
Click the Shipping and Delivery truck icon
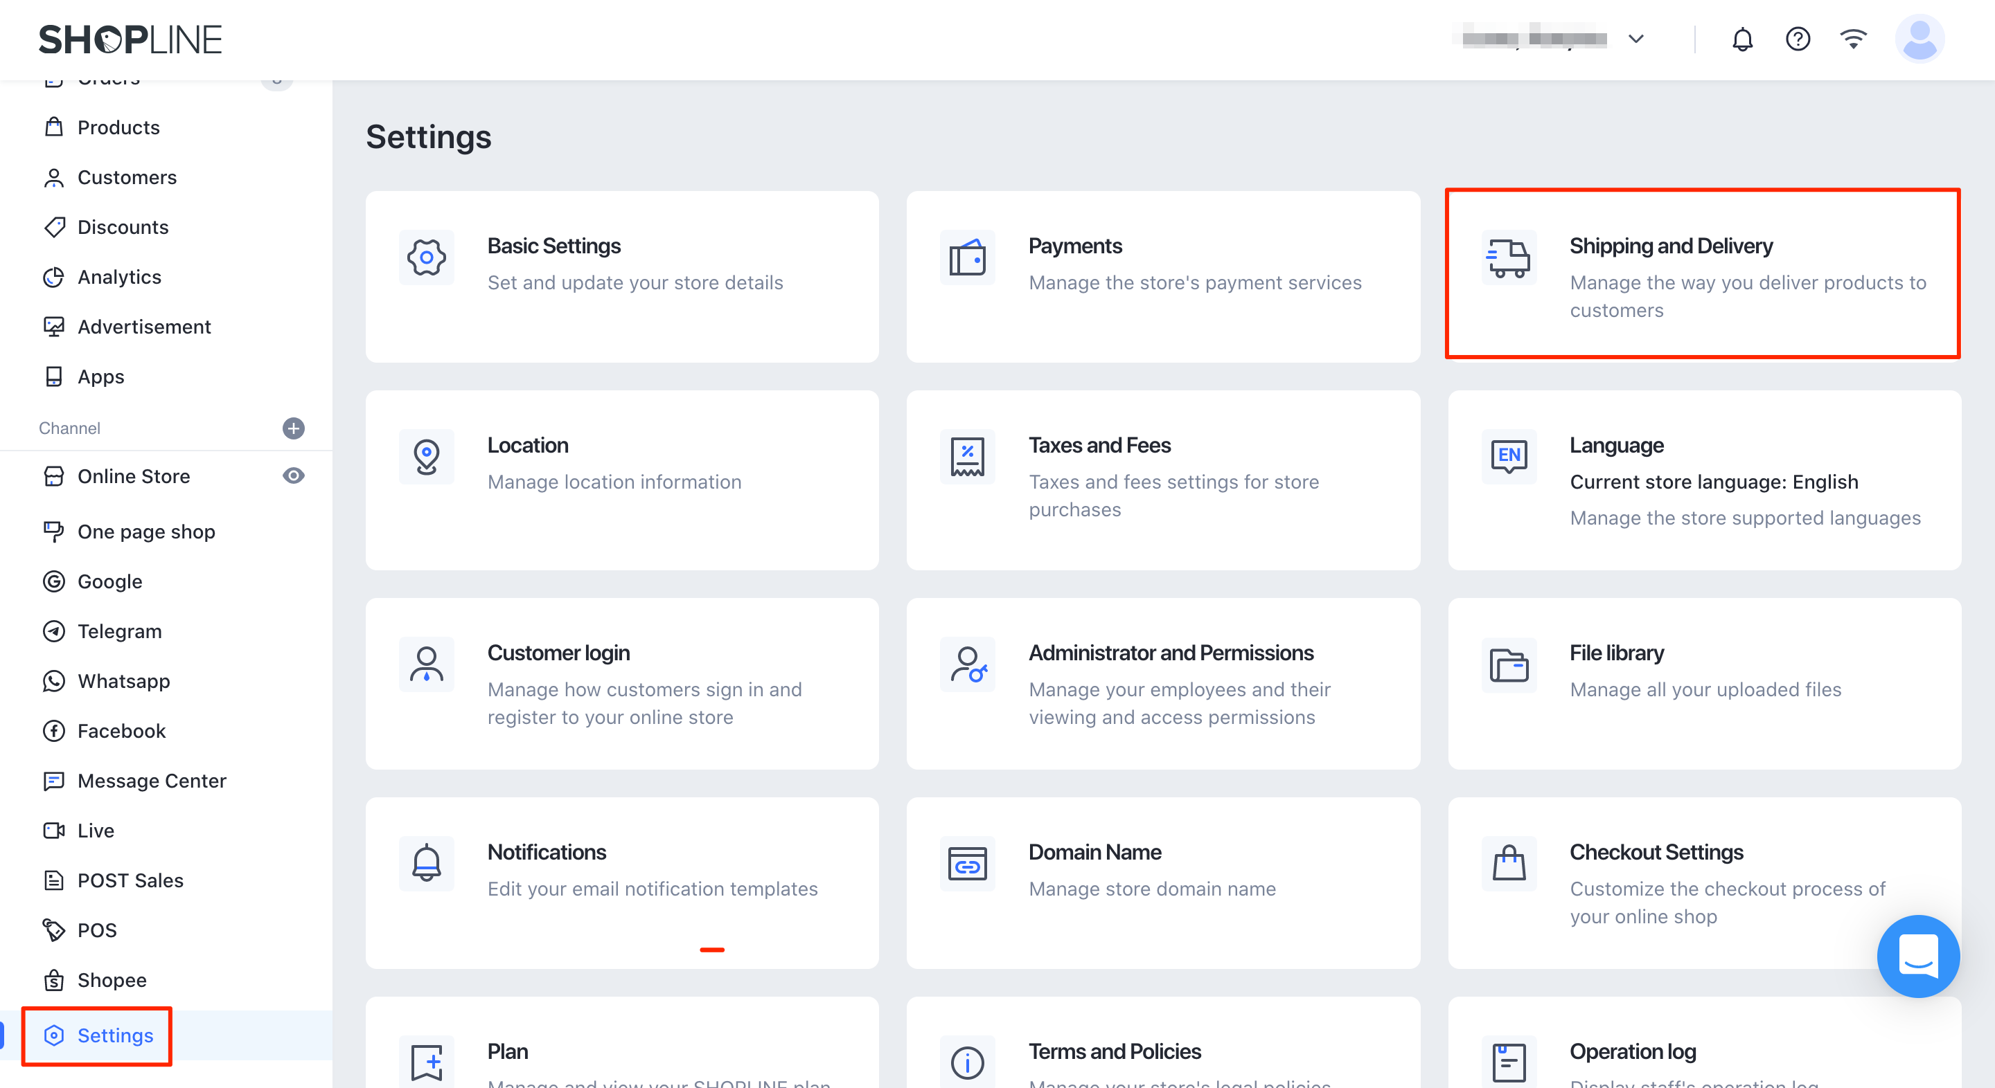coord(1508,257)
